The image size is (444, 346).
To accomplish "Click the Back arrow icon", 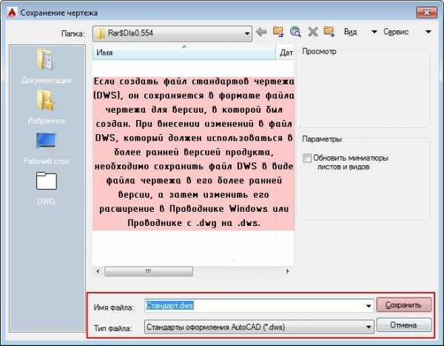I will (x=260, y=32).
